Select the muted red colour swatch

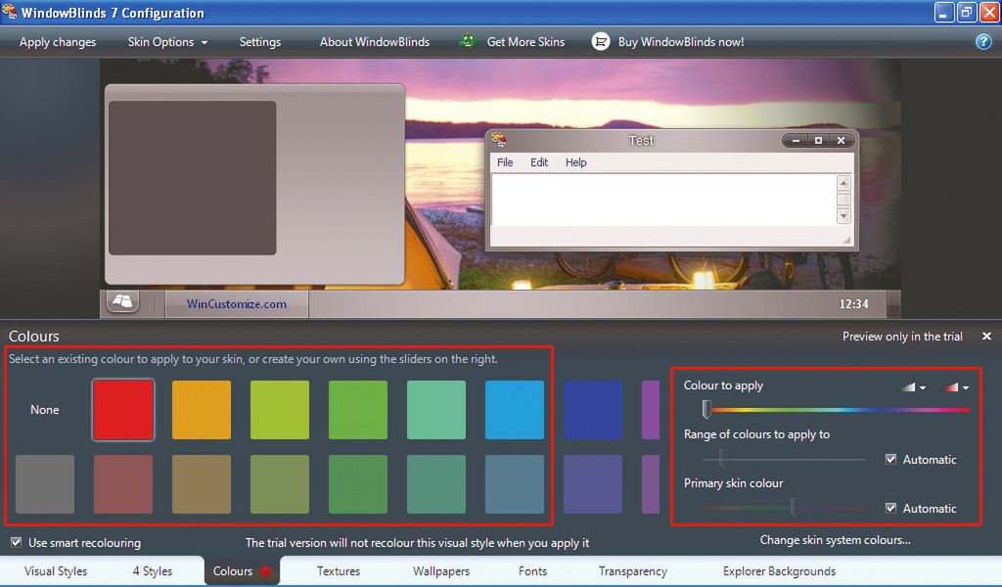pyautogui.click(x=123, y=484)
